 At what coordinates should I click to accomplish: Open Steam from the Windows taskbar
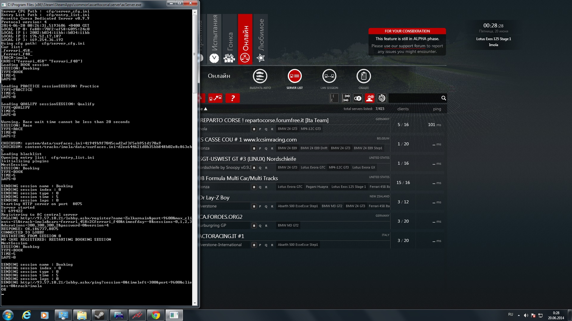click(100, 315)
